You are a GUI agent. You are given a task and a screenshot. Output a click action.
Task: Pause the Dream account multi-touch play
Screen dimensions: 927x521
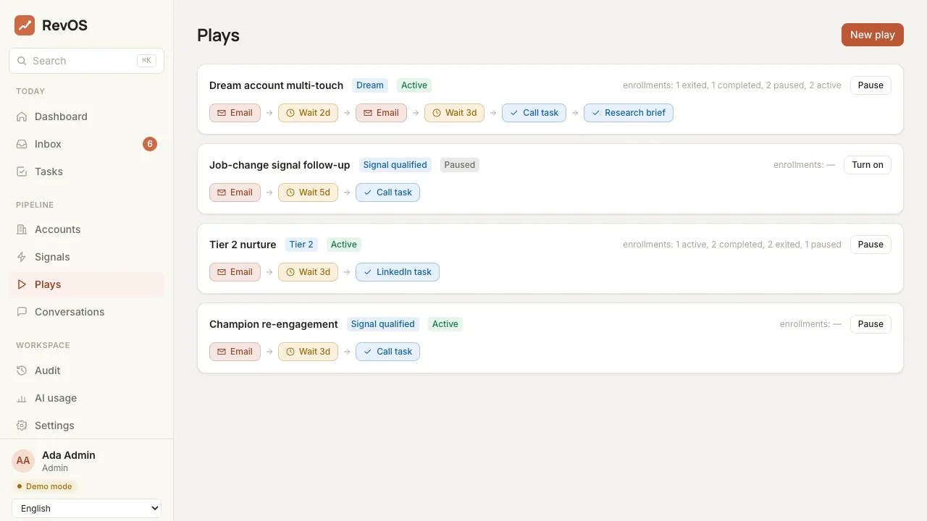click(871, 85)
